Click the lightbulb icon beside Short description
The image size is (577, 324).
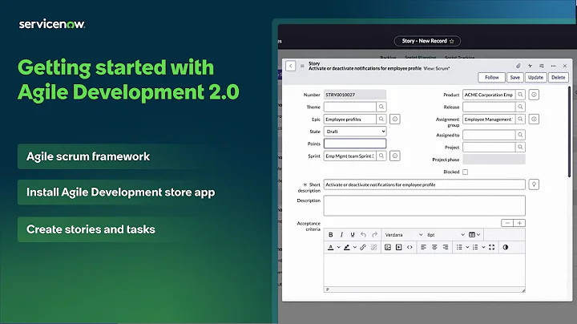pyautogui.click(x=534, y=184)
